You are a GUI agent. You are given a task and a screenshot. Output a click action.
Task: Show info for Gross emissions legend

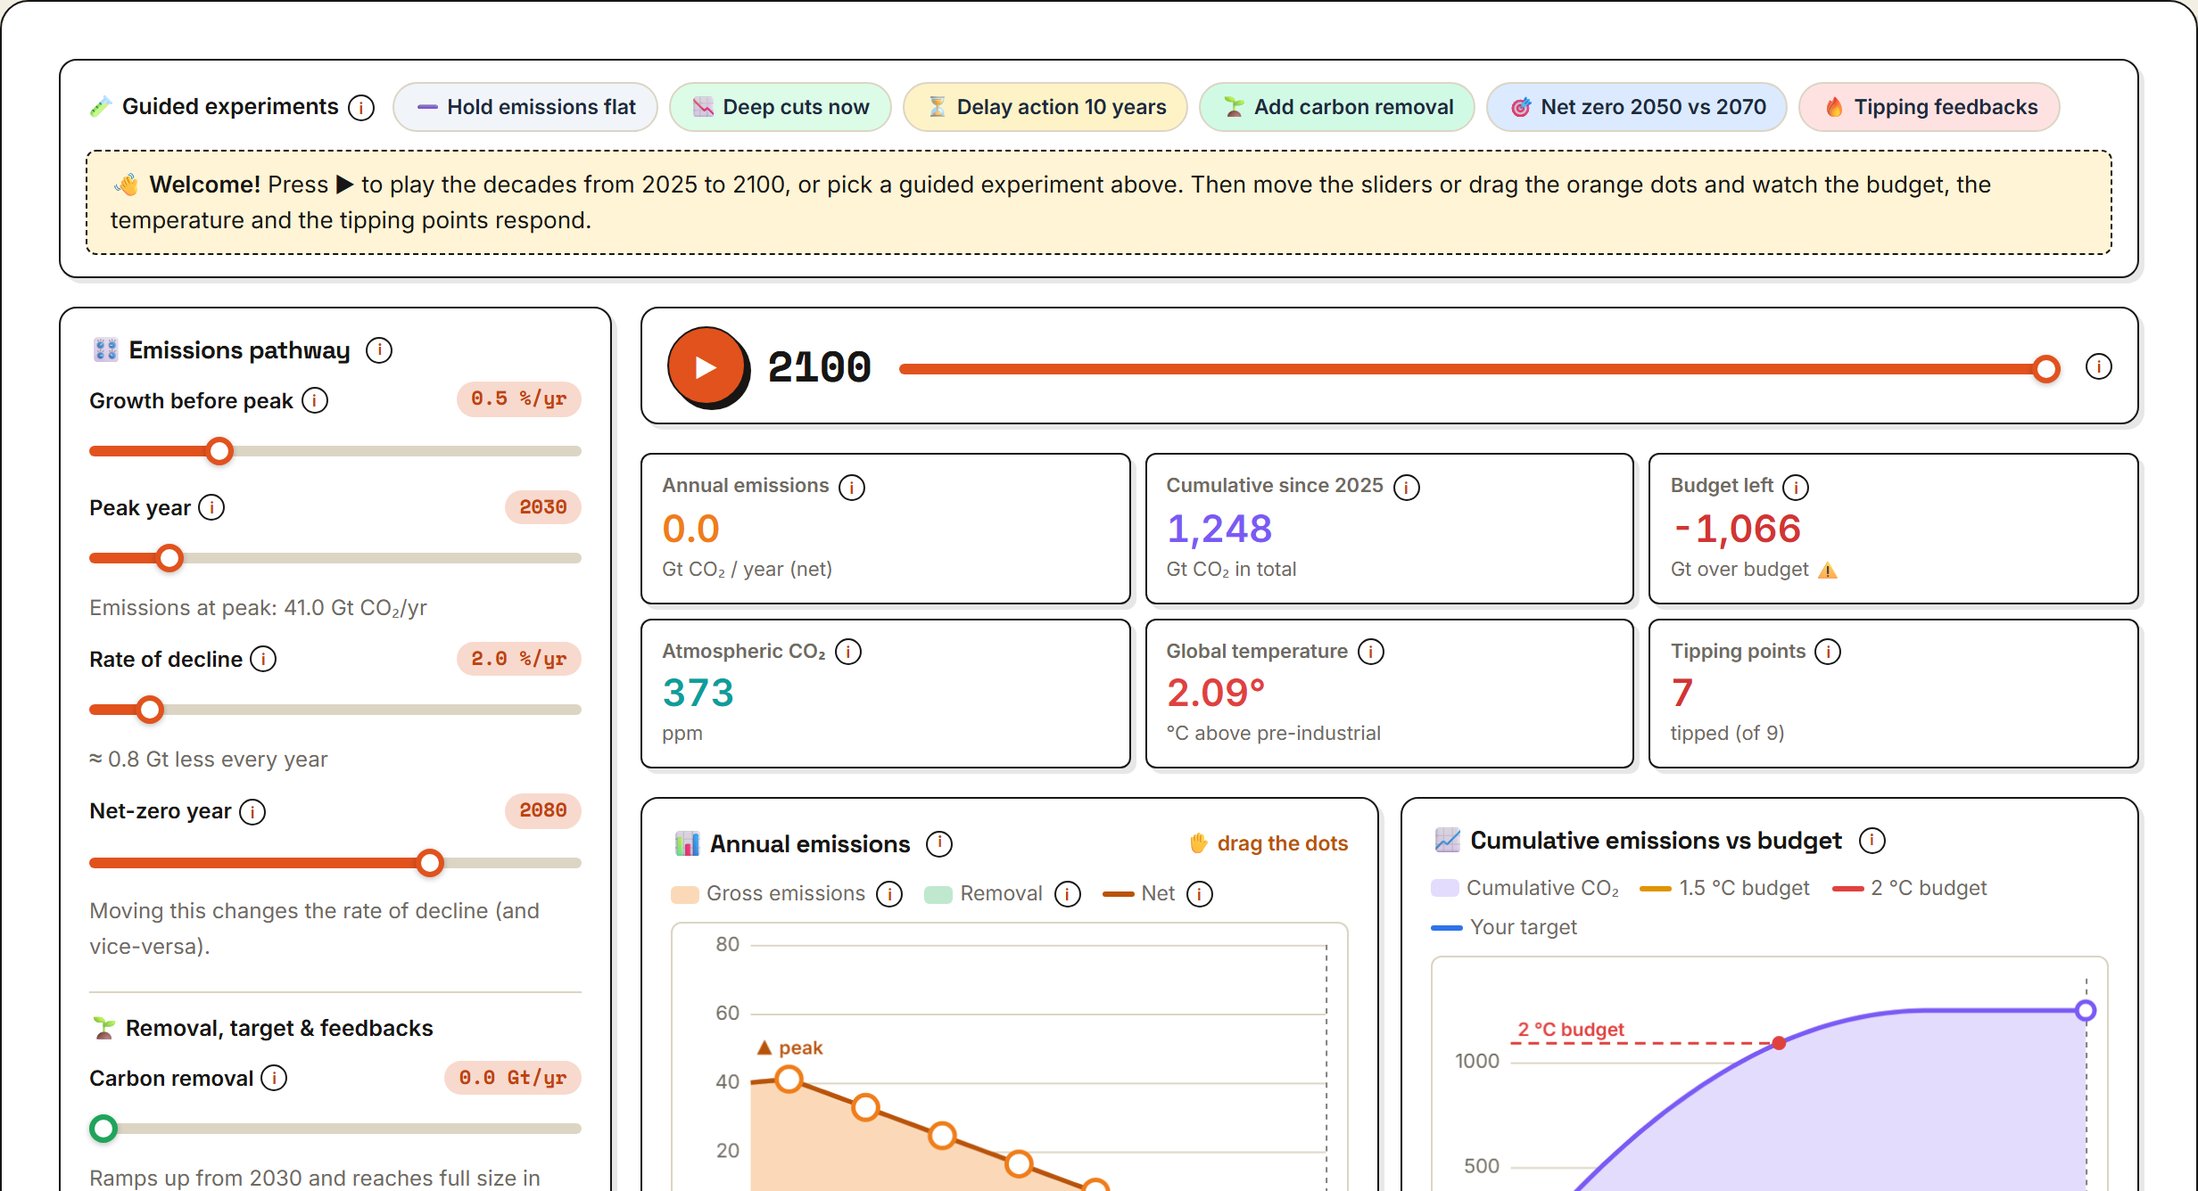click(x=889, y=893)
